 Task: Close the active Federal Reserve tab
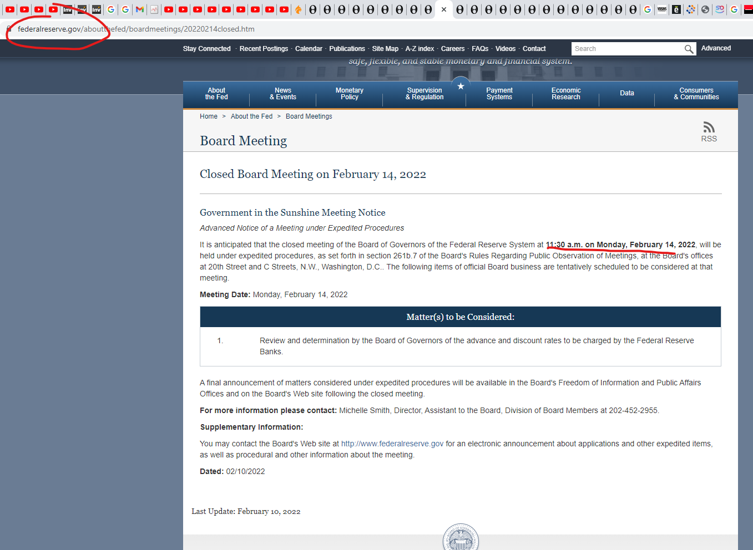444,9
